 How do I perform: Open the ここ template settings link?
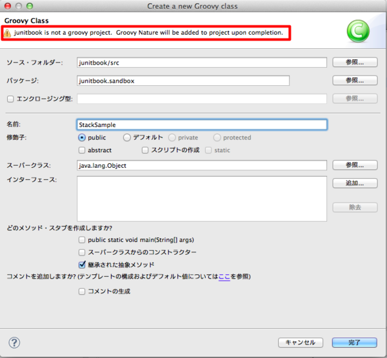tap(224, 277)
